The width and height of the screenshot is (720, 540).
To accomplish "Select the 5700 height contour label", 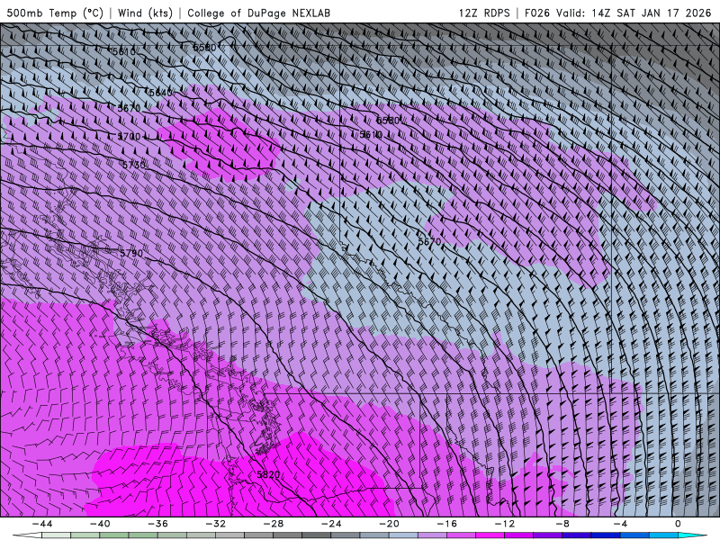I will (x=129, y=137).
